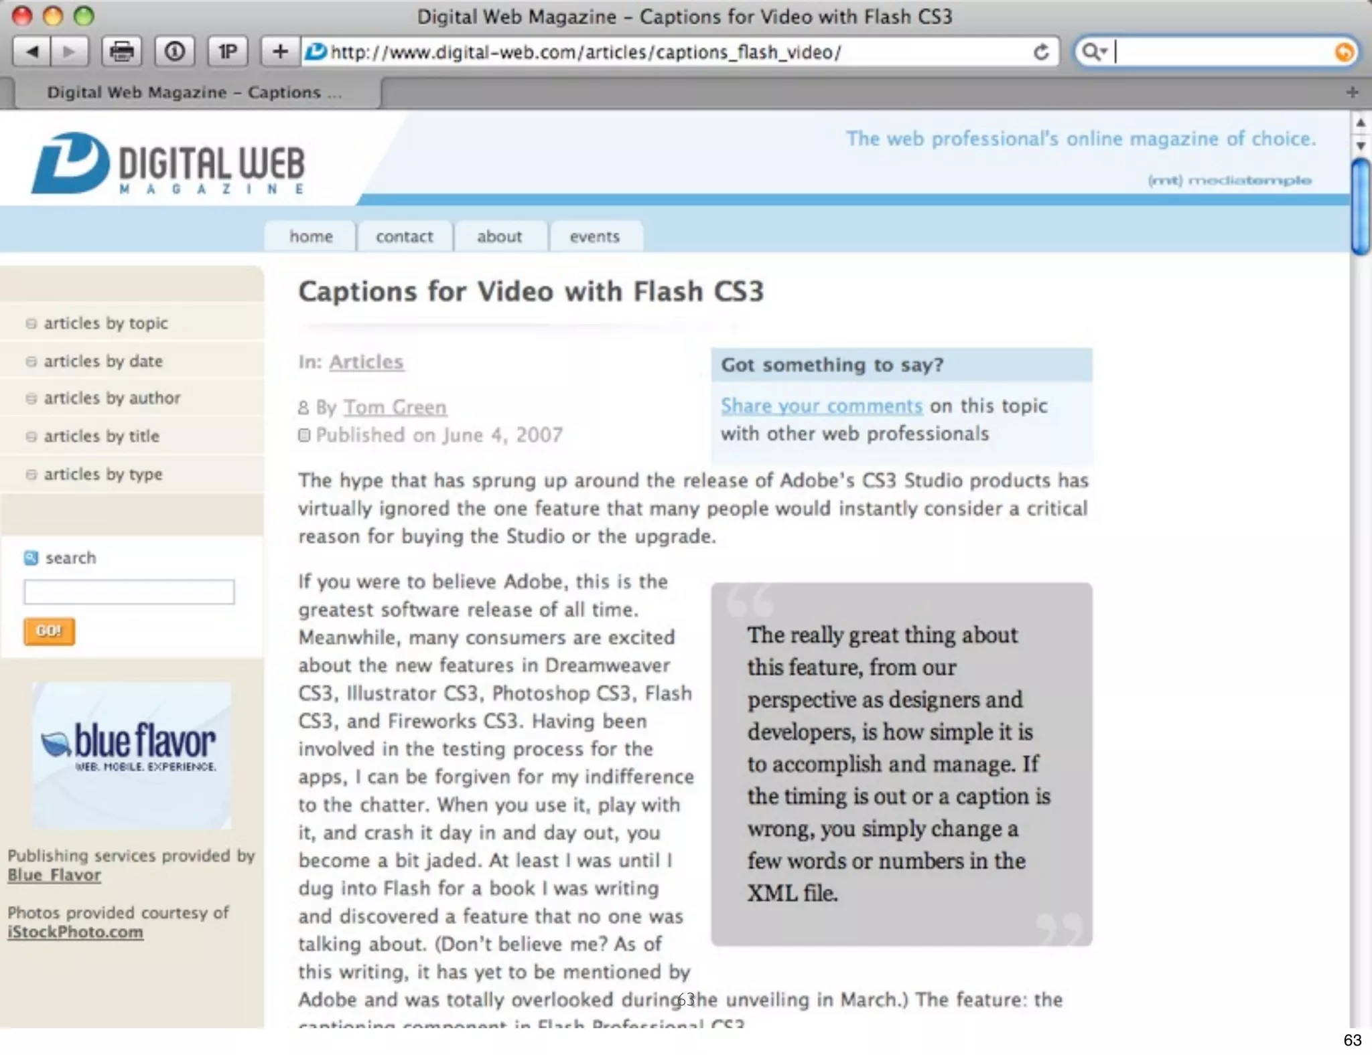Open the Tom Green author link
The height and width of the screenshot is (1055, 1372).
coord(395,407)
